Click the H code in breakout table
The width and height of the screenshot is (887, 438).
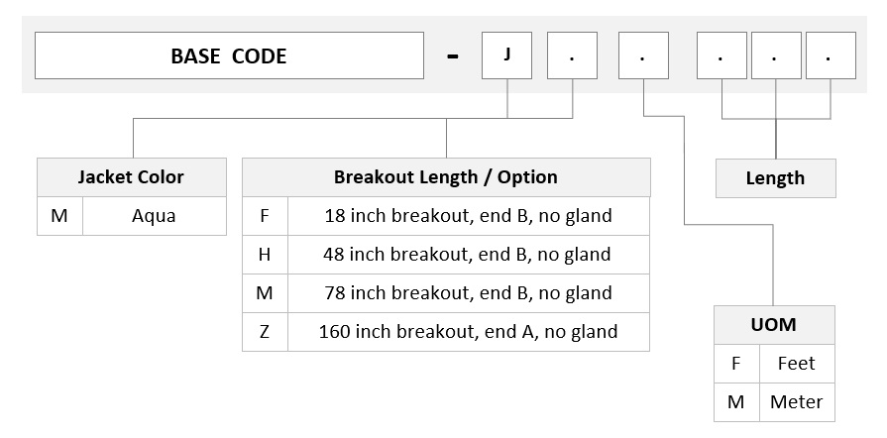coord(265,255)
